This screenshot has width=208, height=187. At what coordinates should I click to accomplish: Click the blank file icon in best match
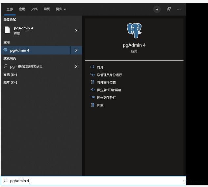point(7,30)
